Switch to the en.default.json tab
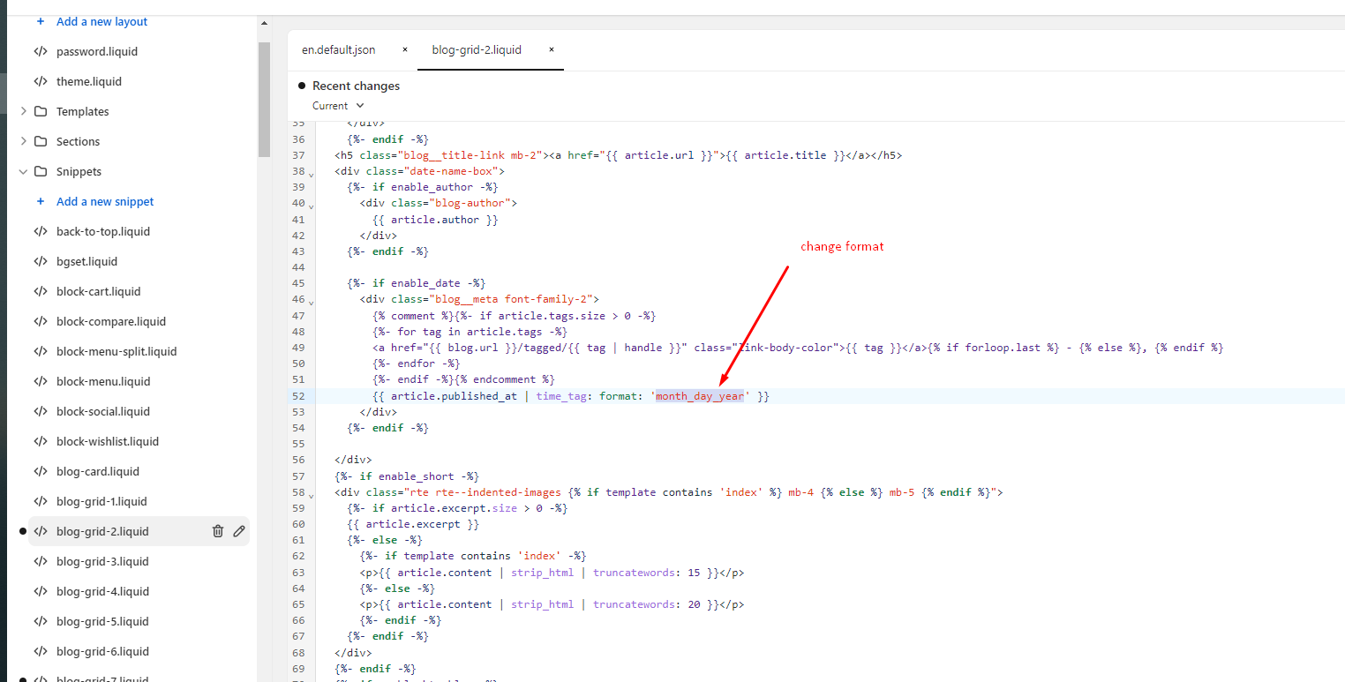1345x682 pixels. [339, 49]
